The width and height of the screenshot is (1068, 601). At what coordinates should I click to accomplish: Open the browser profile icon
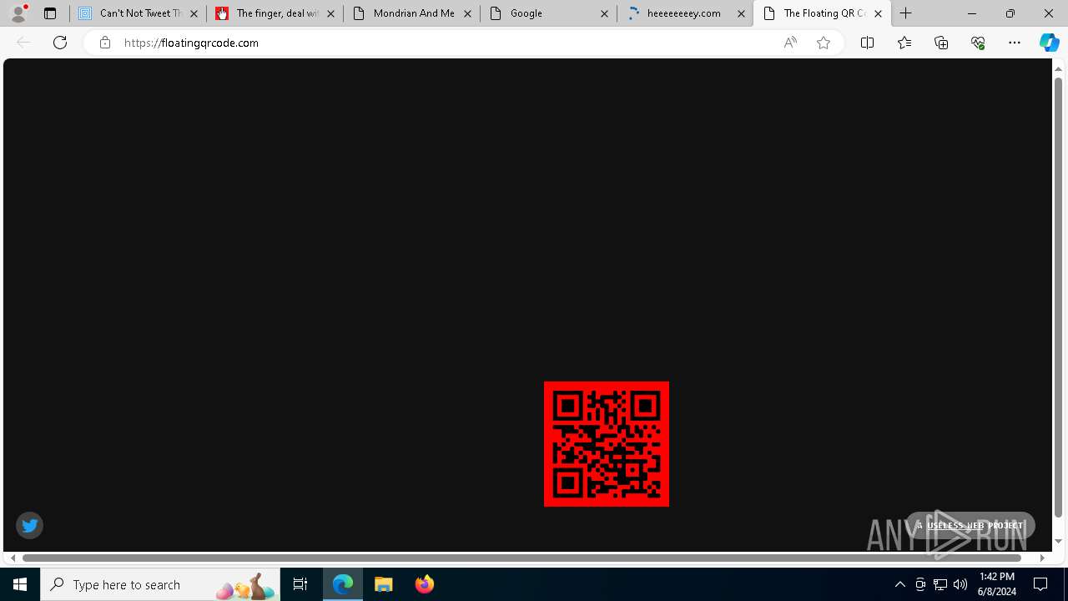[18, 13]
